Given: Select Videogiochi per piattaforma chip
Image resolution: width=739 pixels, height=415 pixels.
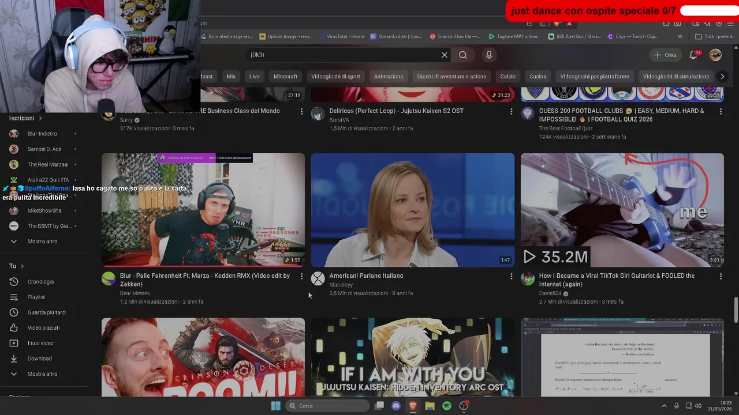Looking at the screenshot, I should pos(595,76).
